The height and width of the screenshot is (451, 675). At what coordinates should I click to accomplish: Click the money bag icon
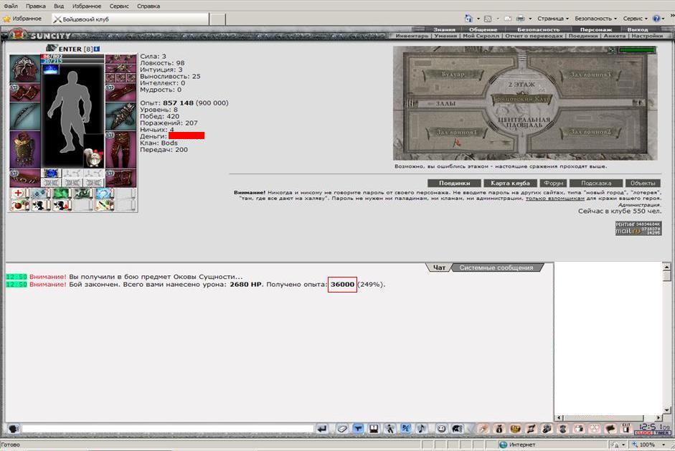tap(499, 429)
